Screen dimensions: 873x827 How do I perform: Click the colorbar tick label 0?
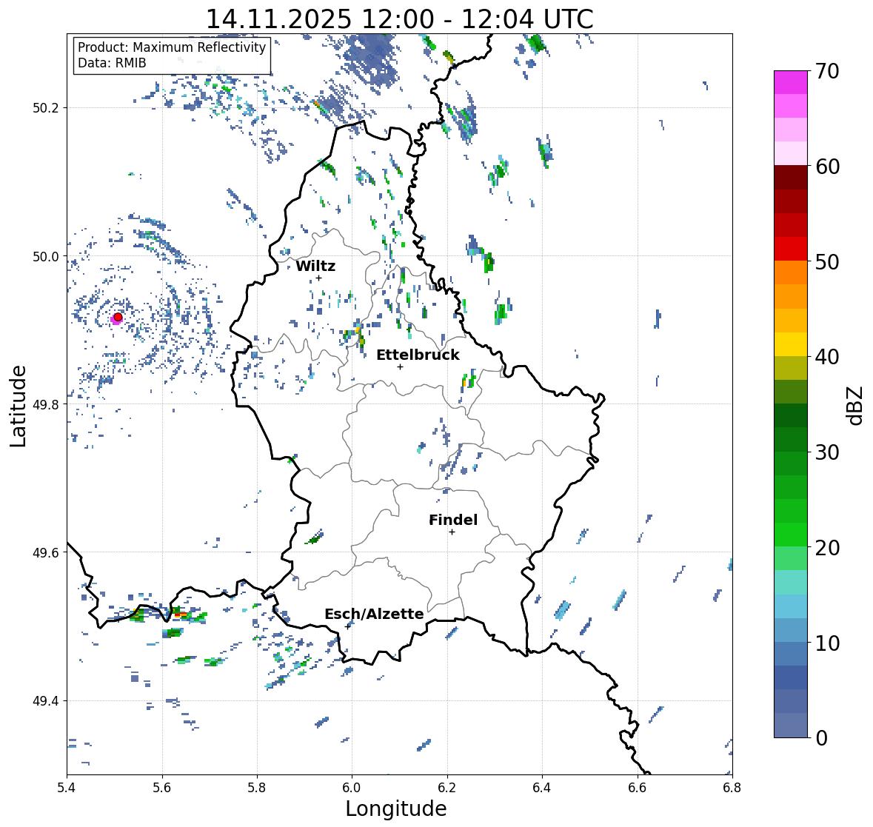tap(821, 738)
